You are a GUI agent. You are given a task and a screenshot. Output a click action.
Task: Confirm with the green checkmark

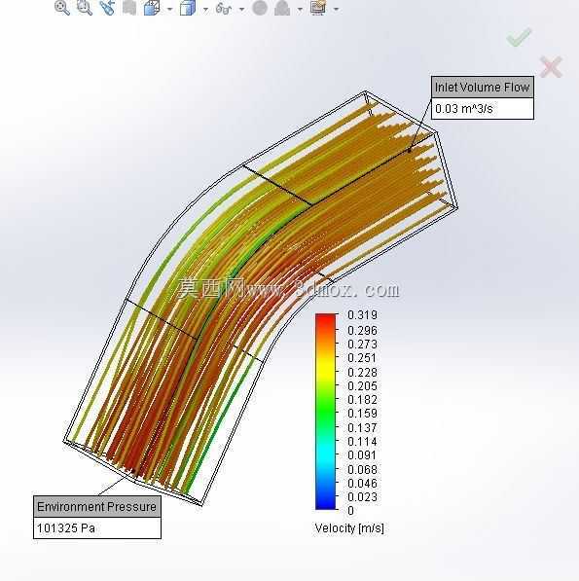[519, 37]
